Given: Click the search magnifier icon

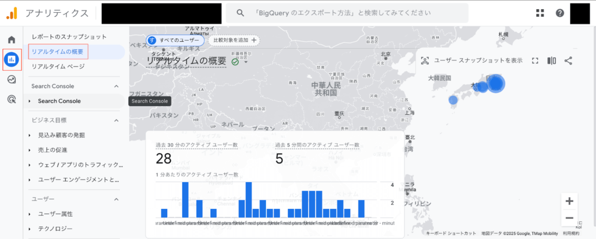Looking at the screenshot, I should [x=240, y=13].
